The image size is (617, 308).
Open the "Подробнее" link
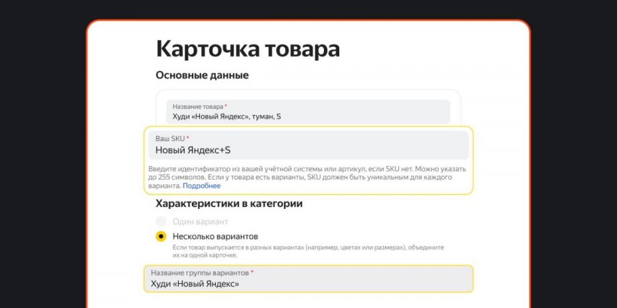coord(201,185)
